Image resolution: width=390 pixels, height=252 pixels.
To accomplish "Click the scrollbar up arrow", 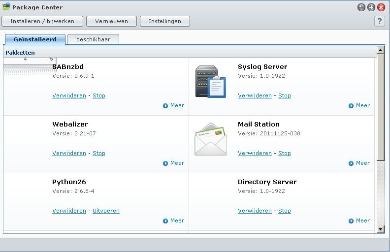I will click(x=380, y=51).
